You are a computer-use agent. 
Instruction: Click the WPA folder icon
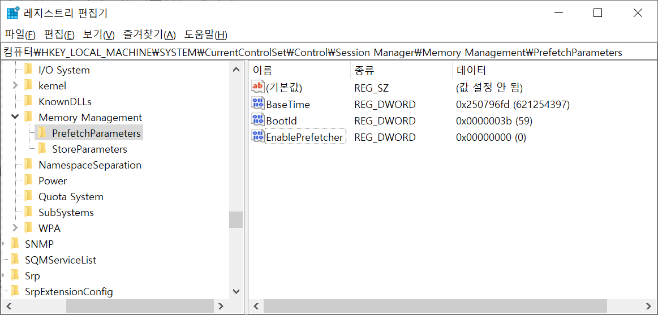tap(28, 228)
